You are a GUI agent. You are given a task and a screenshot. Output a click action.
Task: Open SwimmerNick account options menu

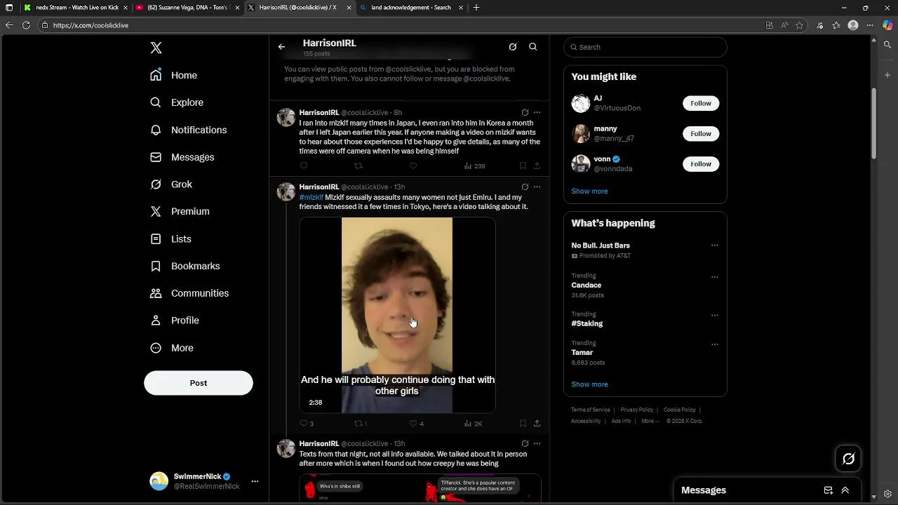click(x=255, y=481)
